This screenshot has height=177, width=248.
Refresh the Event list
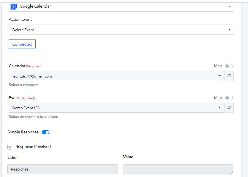point(229,108)
